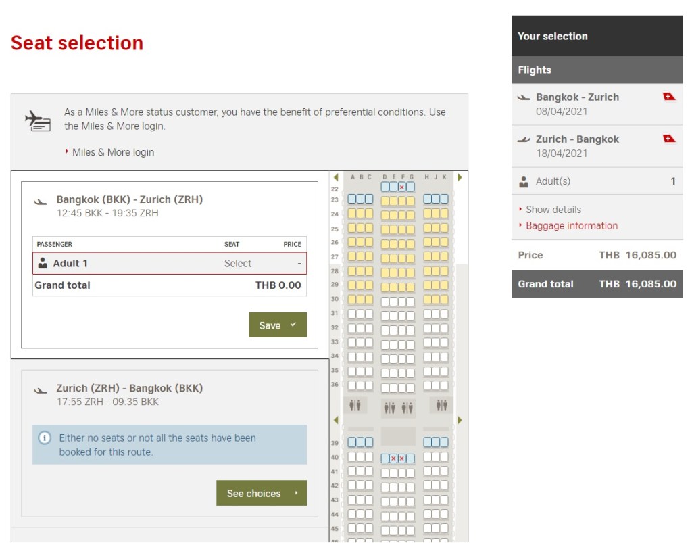Screen dimensions: 692x543
Task: Open the Miles & More login link
Action: point(113,152)
